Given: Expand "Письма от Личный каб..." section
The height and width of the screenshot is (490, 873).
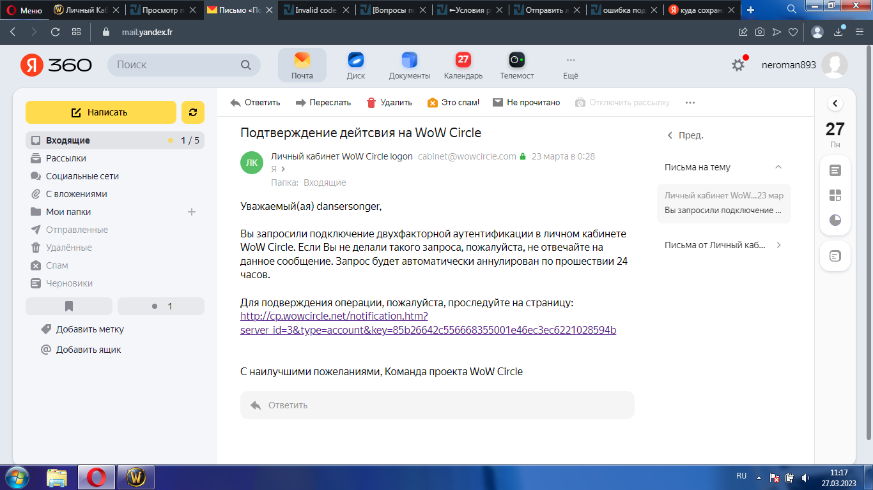Looking at the screenshot, I should click(778, 245).
